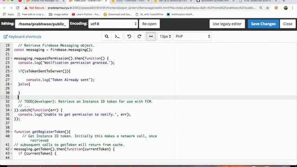Switch to the Set up a JavaScript tab
Viewport: 297px width, 167px height.
[x=173, y=1]
